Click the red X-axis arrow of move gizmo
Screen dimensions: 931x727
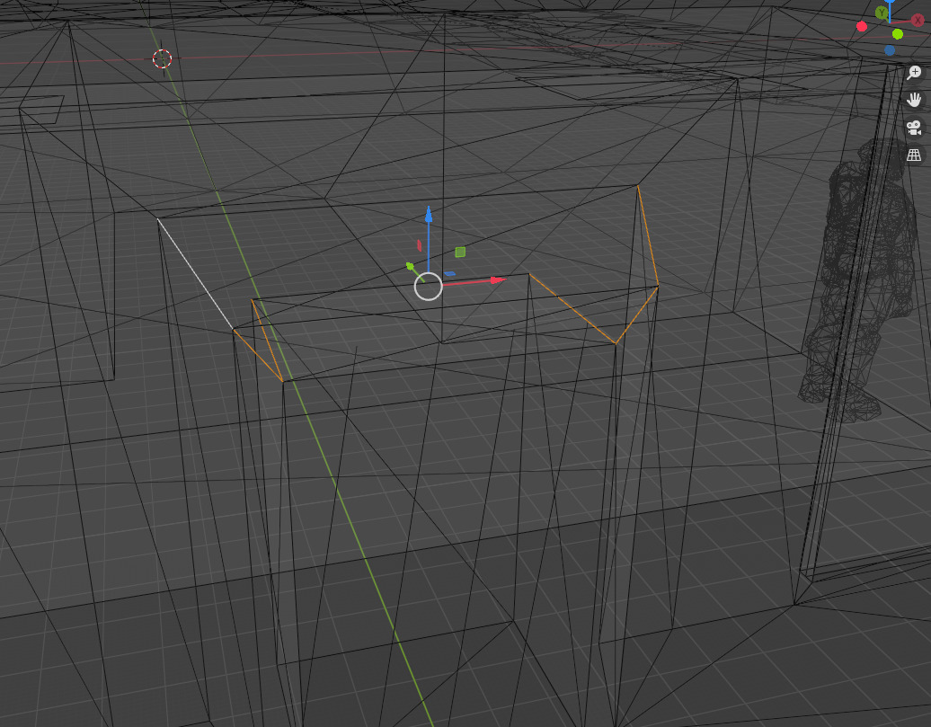point(498,279)
